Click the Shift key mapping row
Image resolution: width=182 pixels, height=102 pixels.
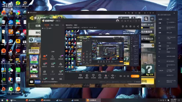point(167,46)
